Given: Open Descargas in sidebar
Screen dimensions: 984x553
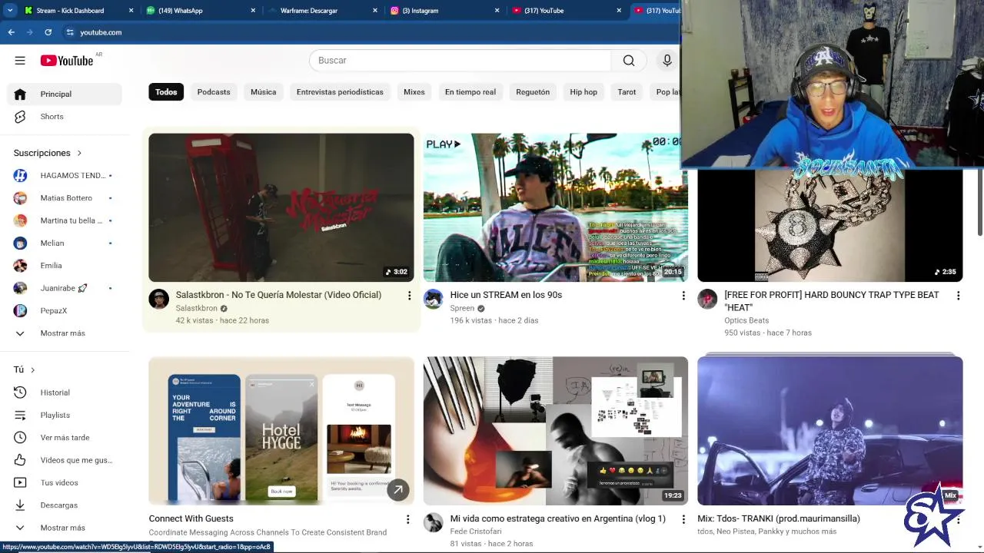Looking at the screenshot, I should (65, 505).
